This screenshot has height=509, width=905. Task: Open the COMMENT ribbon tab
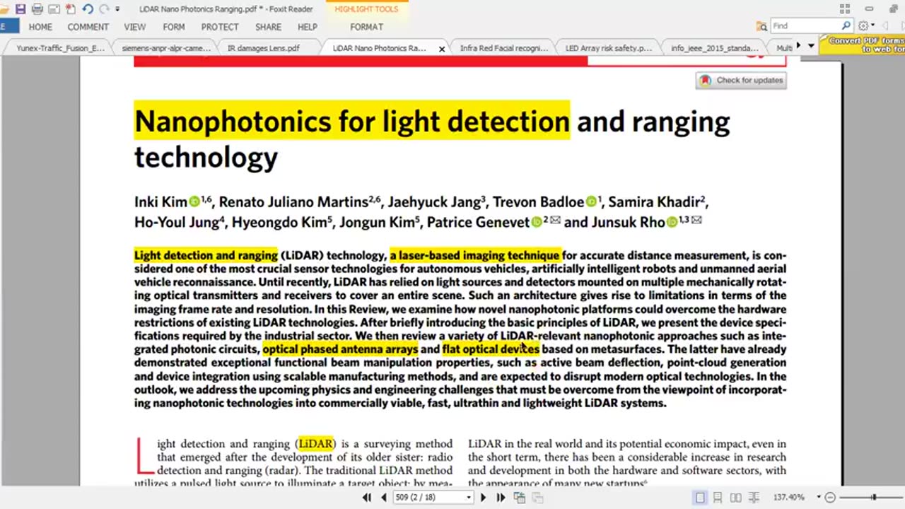(x=88, y=27)
